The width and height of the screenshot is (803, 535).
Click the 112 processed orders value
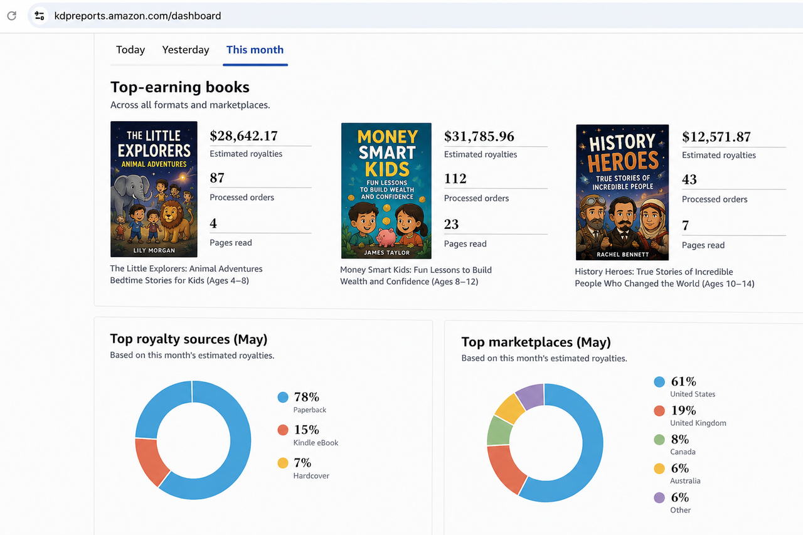[455, 179]
